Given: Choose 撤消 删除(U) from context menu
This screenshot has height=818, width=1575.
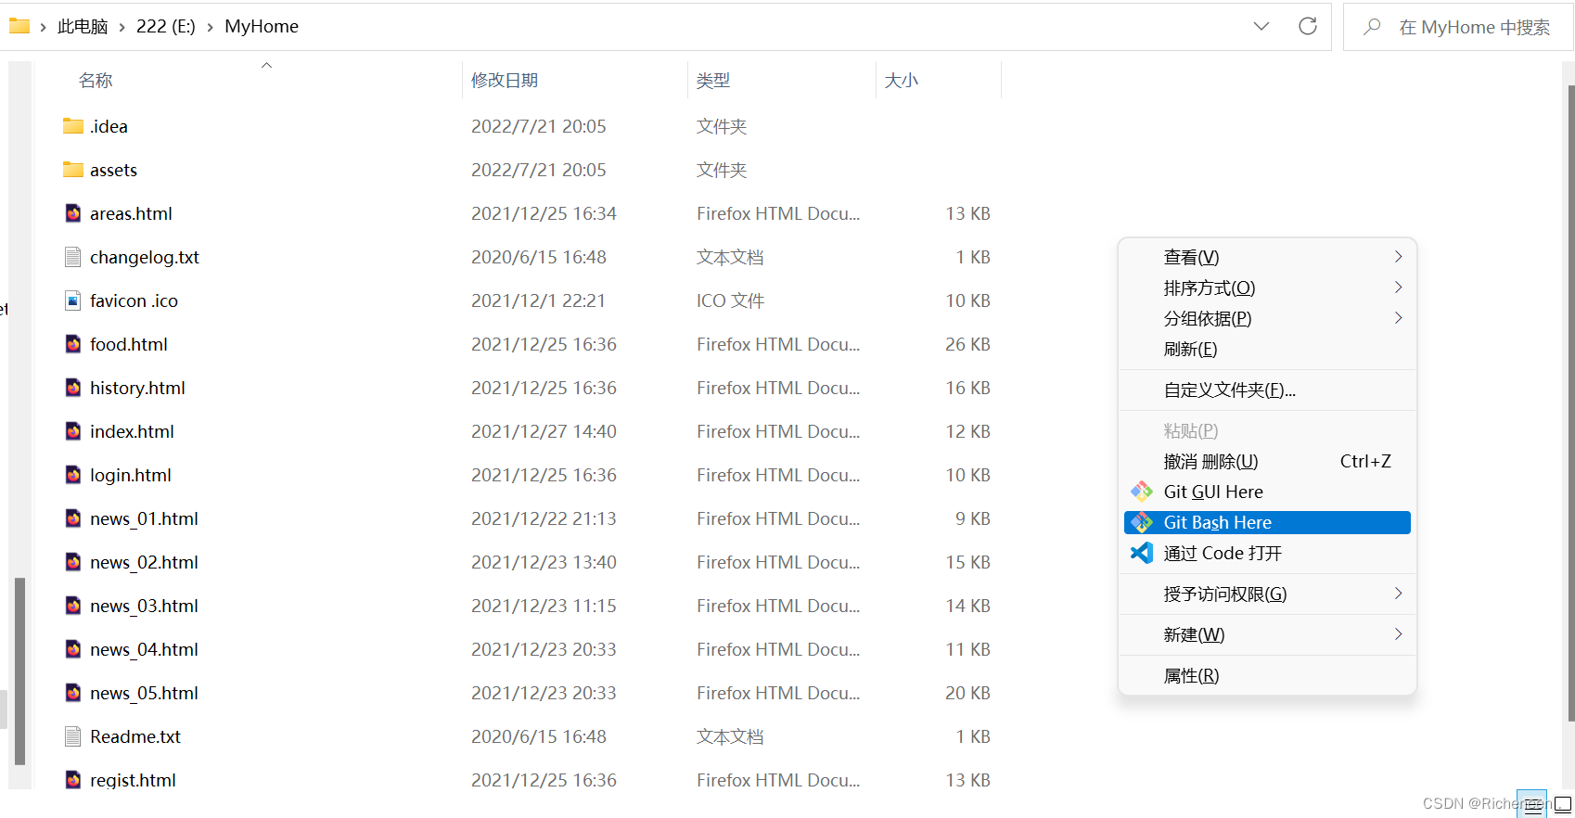Looking at the screenshot, I should [x=1267, y=461].
